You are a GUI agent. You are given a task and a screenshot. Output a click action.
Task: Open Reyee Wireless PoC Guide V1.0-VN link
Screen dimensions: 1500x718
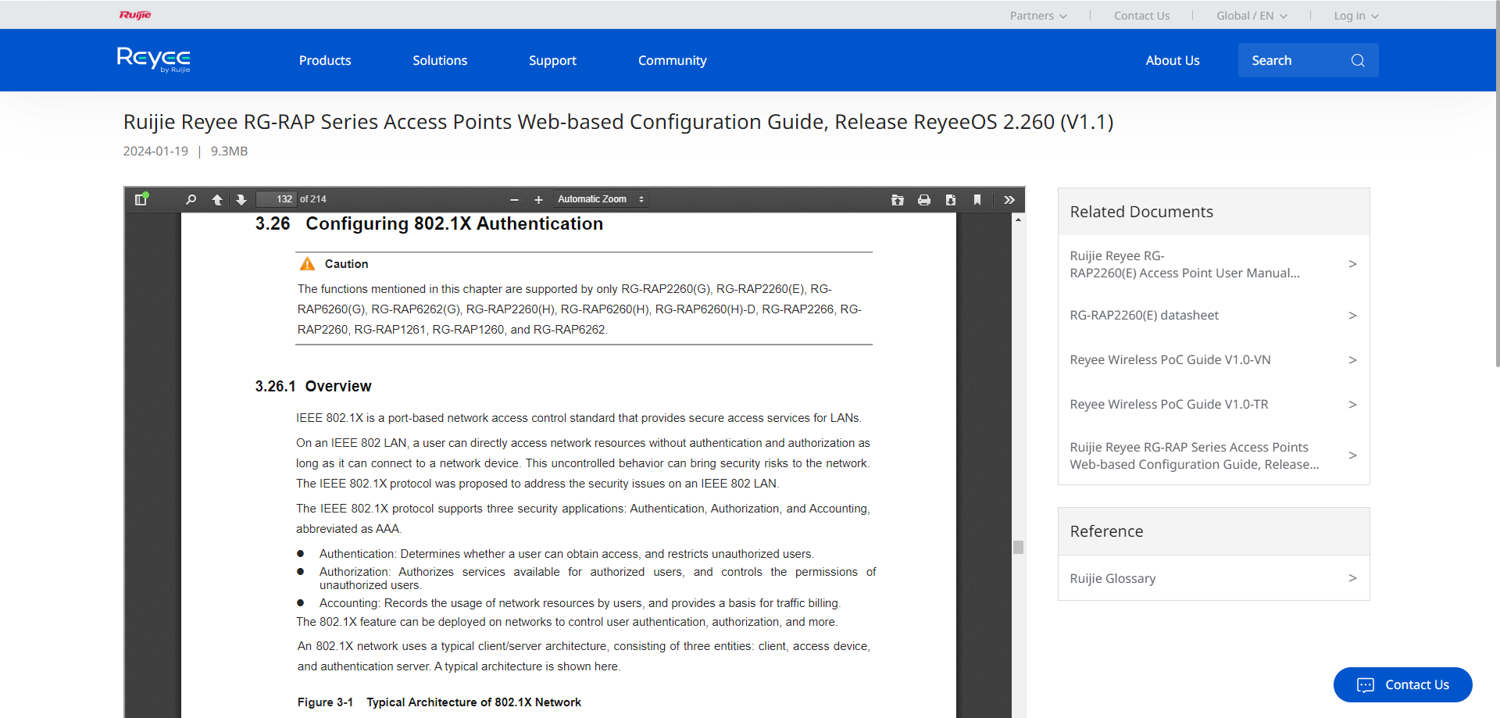point(1170,359)
